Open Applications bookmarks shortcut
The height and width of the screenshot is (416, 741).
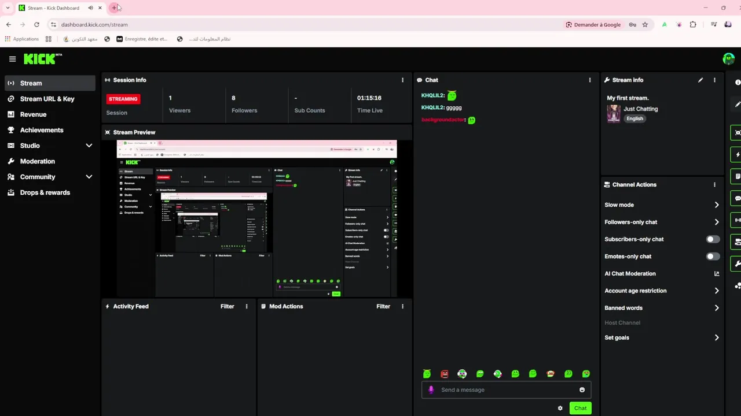22,39
